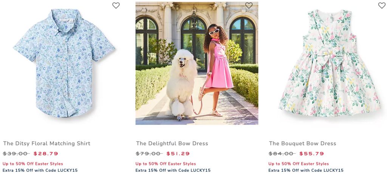
Task: Click the $55.79 sale price
Action: click(x=312, y=154)
